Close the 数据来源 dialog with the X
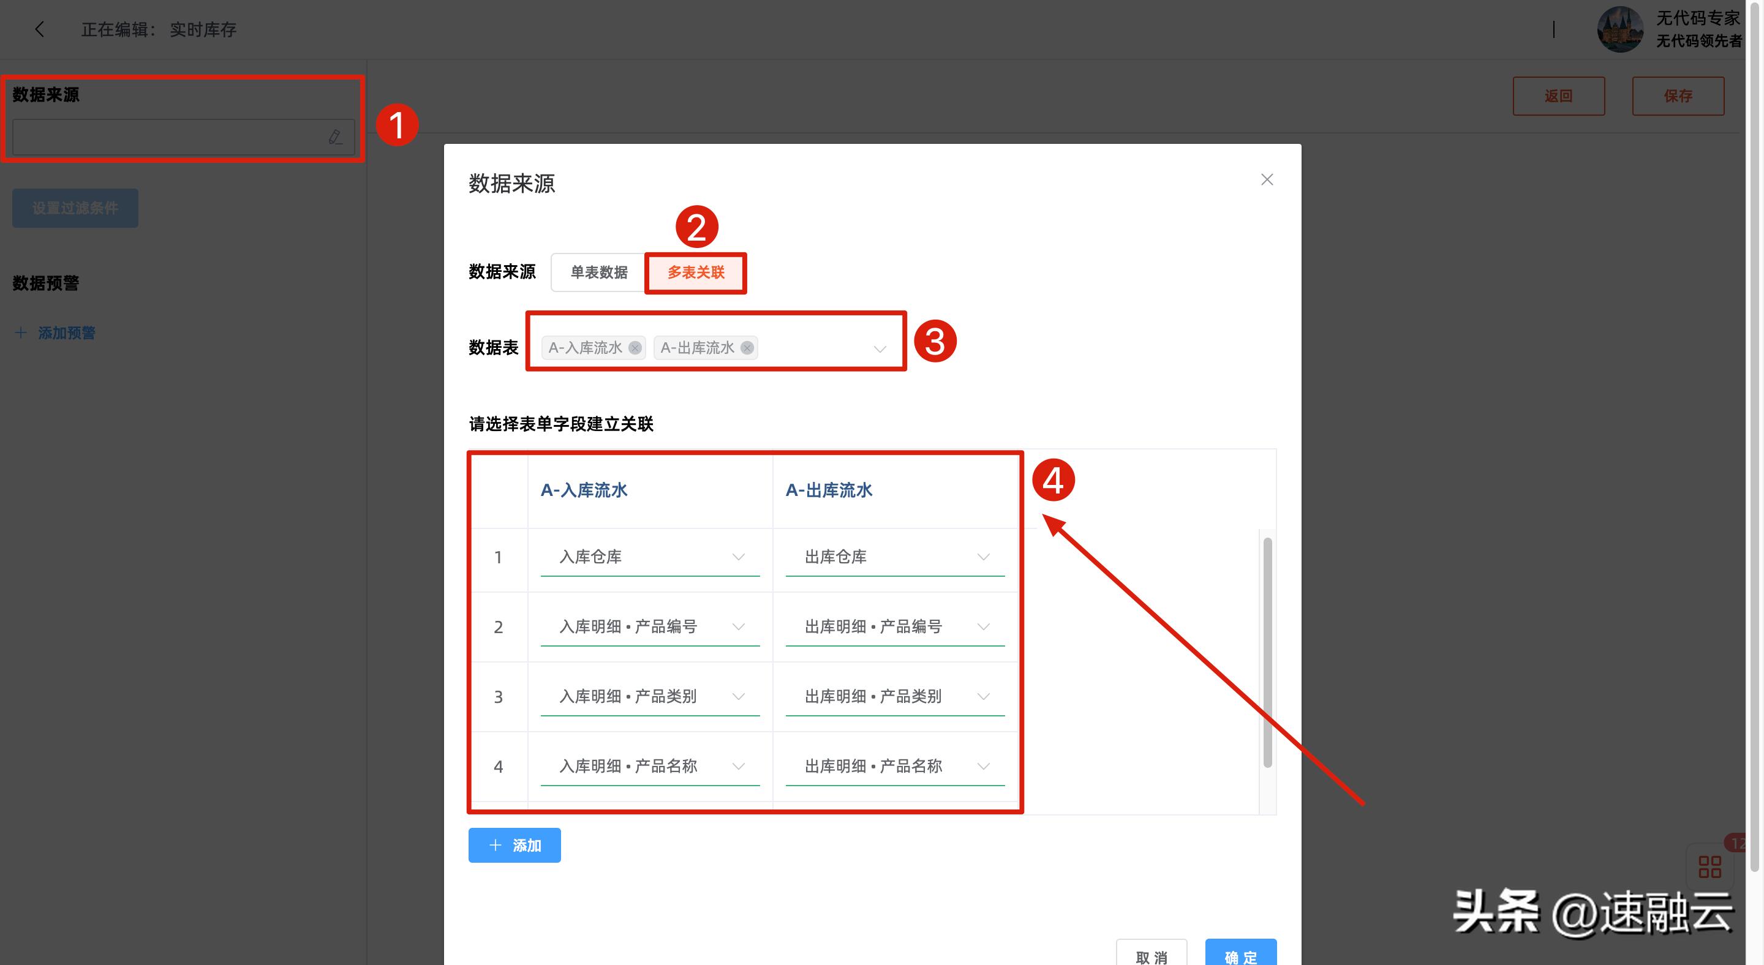The width and height of the screenshot is (1764, 965). tap(1267, 179)
